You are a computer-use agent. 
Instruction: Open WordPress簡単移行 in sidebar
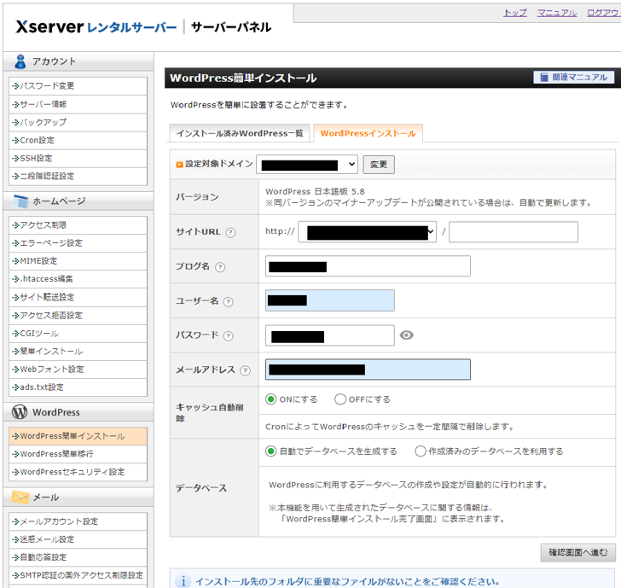[78, 454]
